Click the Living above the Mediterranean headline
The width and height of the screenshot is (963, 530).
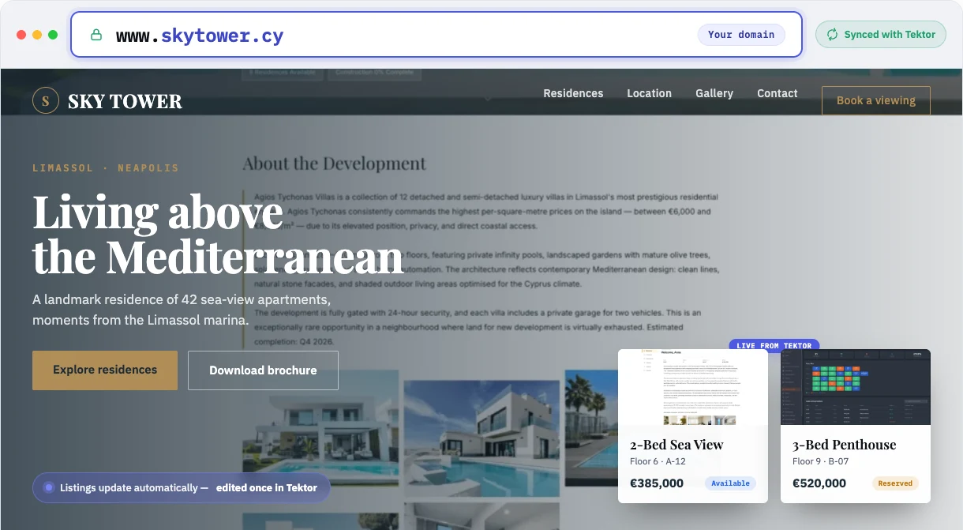217,235
